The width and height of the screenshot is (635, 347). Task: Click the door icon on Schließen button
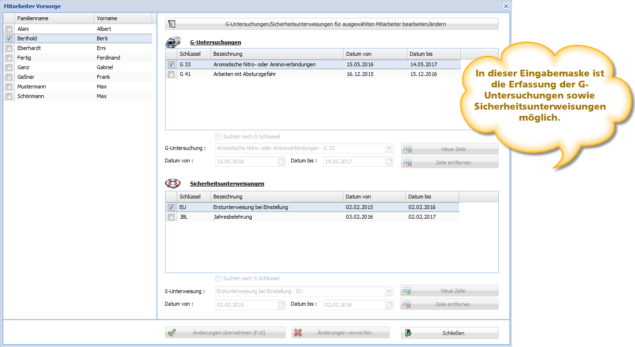coord(408,333)
